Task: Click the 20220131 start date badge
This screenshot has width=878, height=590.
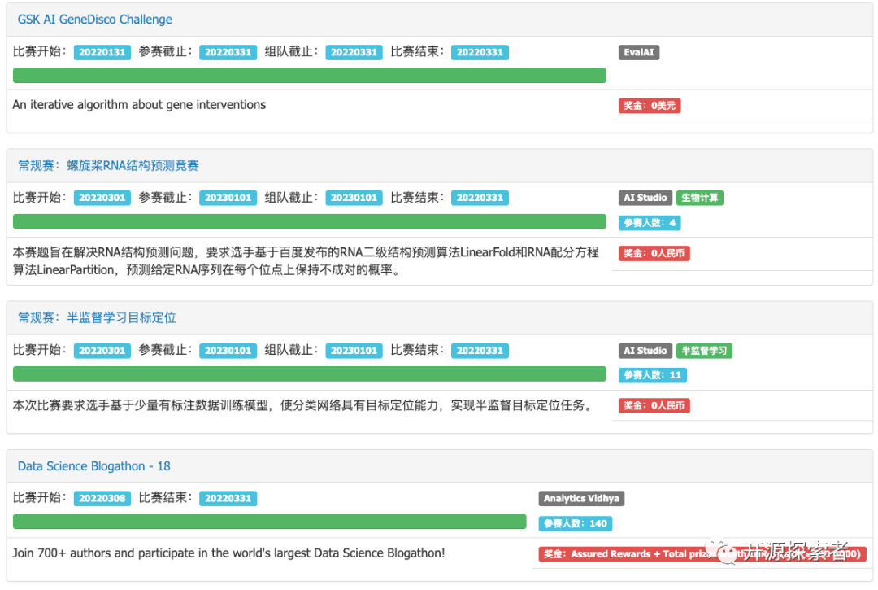Action: click(102, 51)
